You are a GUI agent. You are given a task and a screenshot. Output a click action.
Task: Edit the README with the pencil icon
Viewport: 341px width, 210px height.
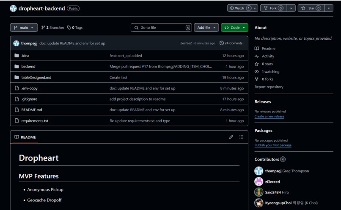click(x=231, y=137)
